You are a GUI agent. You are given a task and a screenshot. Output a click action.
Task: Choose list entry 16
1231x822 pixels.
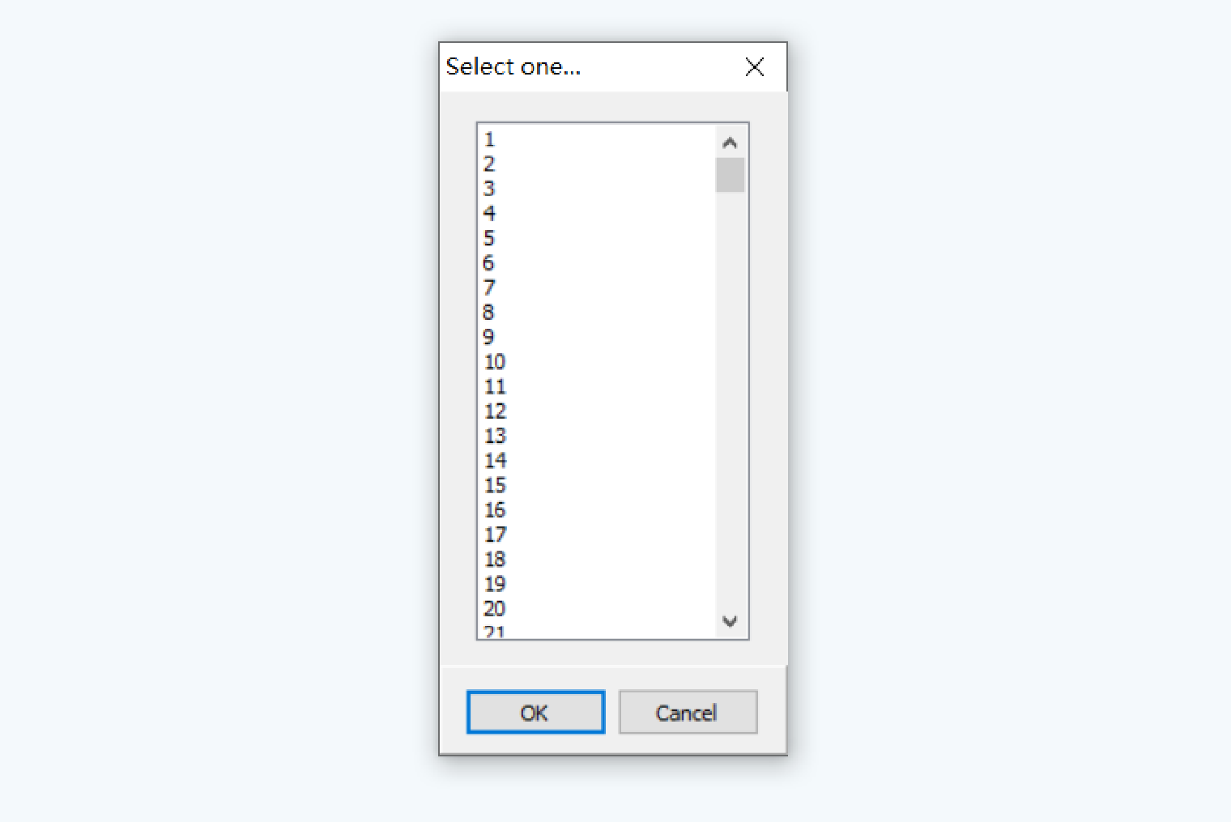click(597, 509)
